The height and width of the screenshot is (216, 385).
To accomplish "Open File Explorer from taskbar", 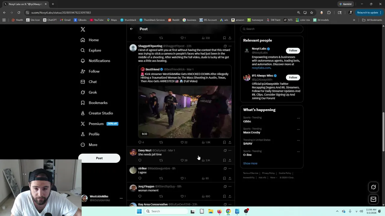I will [211, 211].
